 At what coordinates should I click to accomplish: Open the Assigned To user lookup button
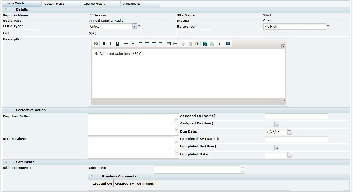[277, 124]
